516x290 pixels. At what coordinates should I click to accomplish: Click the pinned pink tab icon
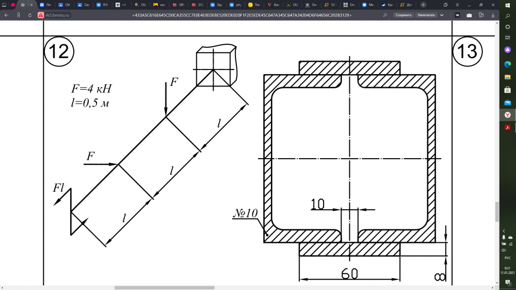[x=13, y=5]
